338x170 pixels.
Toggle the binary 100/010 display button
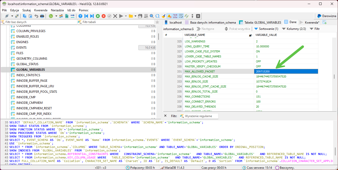coord(175,16)
